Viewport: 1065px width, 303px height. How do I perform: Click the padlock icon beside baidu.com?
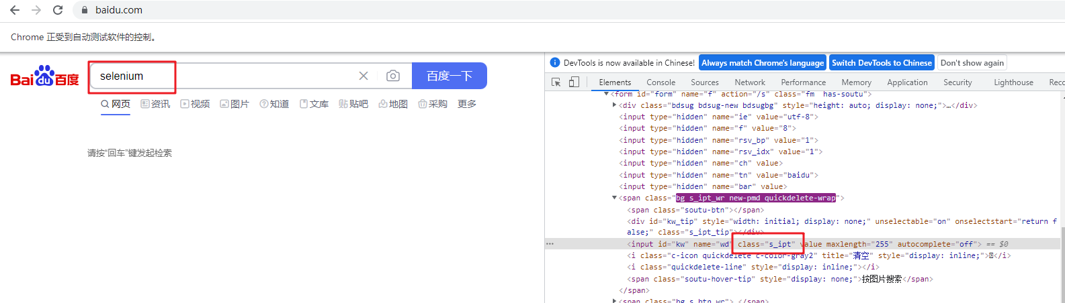[x=85, y=10]
